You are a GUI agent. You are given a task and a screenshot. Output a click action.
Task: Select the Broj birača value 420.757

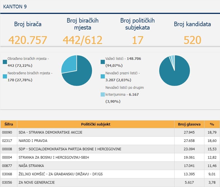pos(28,40)
